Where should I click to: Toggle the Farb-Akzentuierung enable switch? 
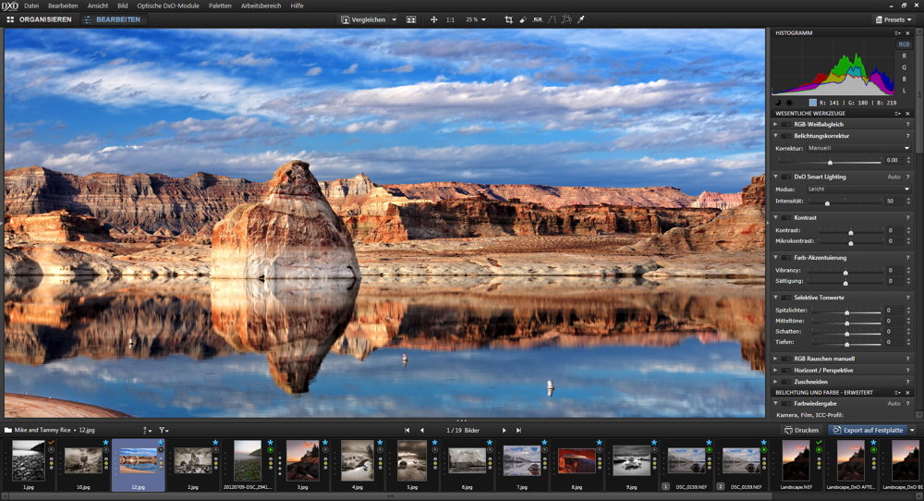tap(786, 258)
